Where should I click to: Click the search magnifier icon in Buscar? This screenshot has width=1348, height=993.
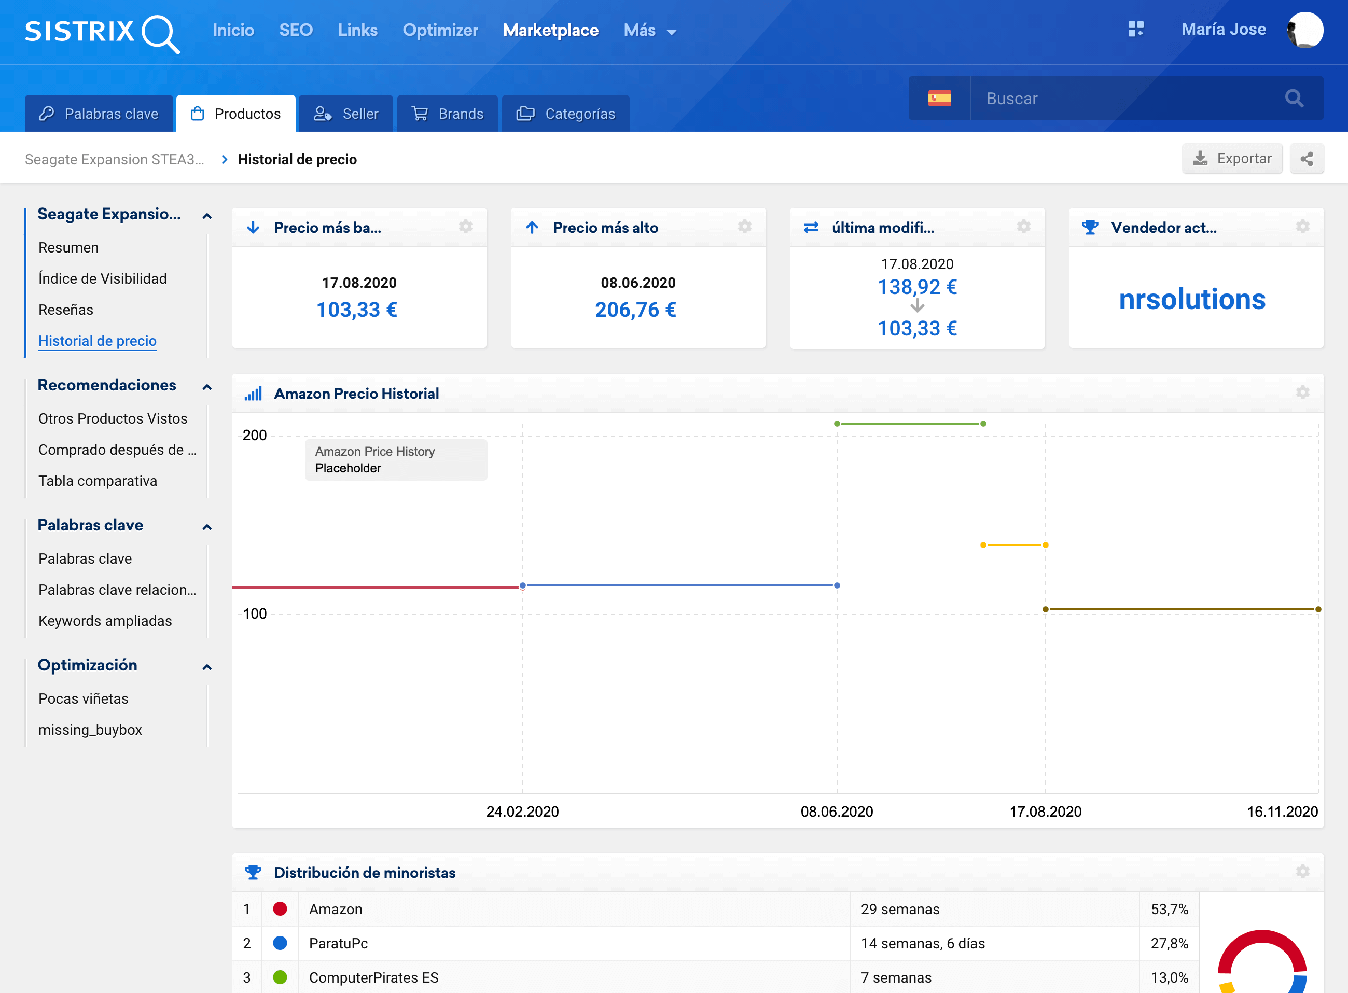(x=1294, y=98)
